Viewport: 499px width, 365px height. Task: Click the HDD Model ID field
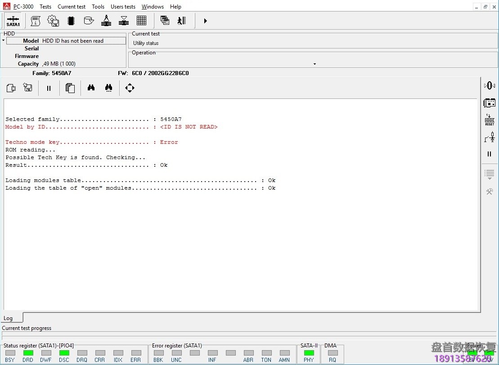[83, 41]
